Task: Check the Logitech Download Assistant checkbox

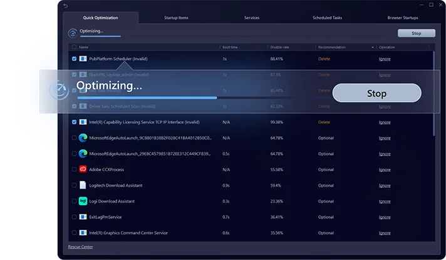Action: pos(75,186)
